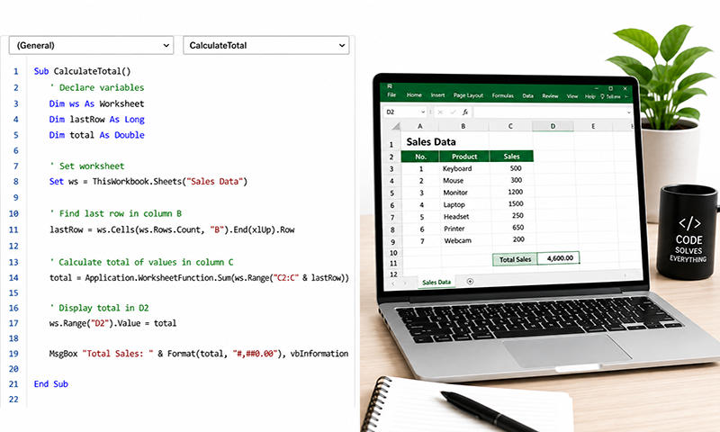
Task: Click the 'Sales' header cell
Action: [x=511, y=157]
